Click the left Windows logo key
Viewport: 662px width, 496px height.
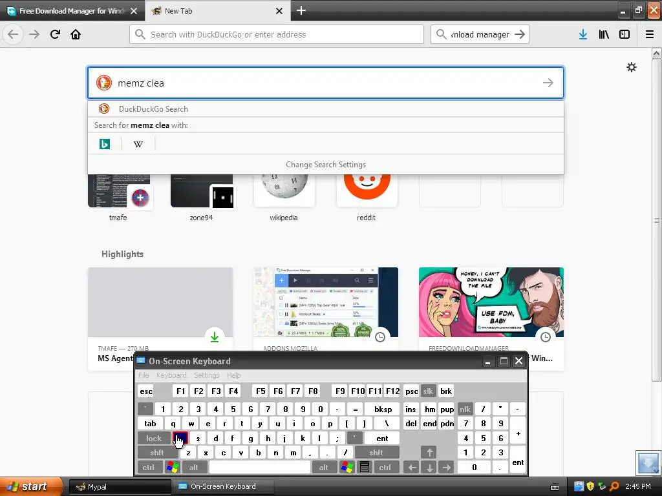coord(173,468)
